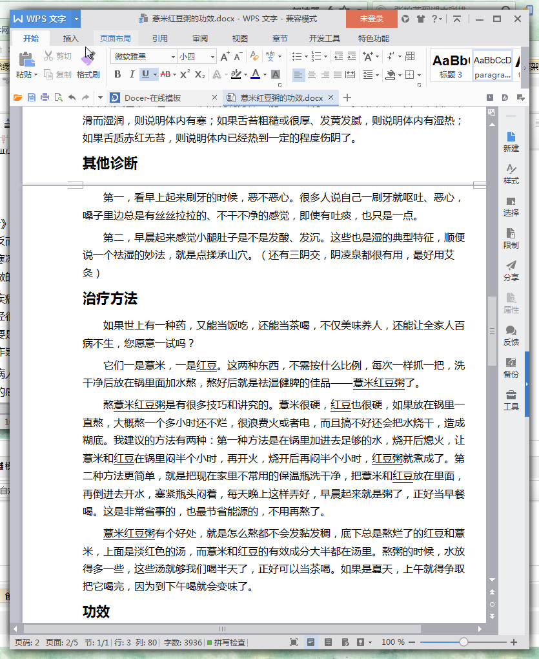Open the Paste options dropdown arrow
This screenshot has width=539, height=659.
[36, 75]
